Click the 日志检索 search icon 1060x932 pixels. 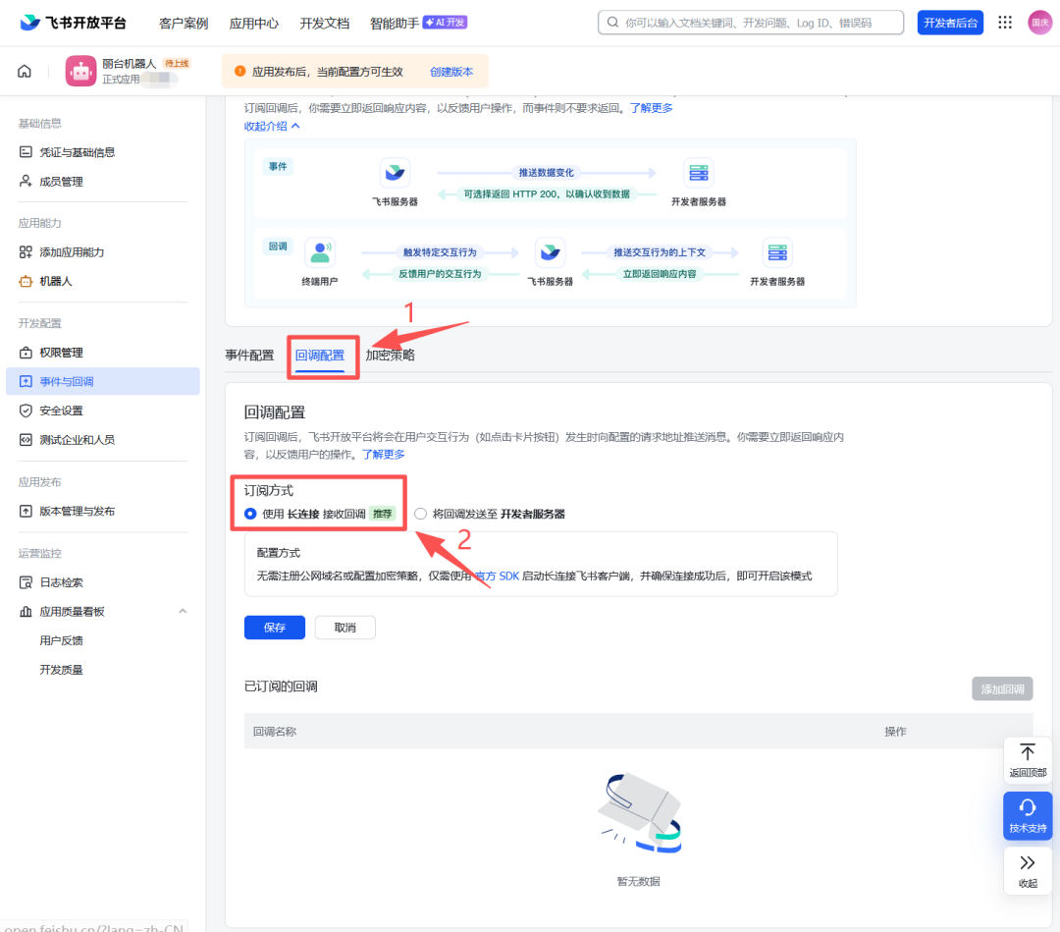point(26,582)
